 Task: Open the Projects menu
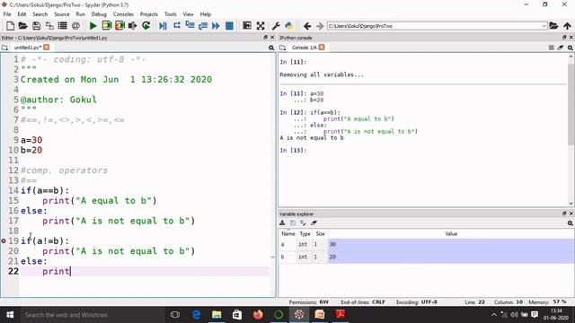149,14
